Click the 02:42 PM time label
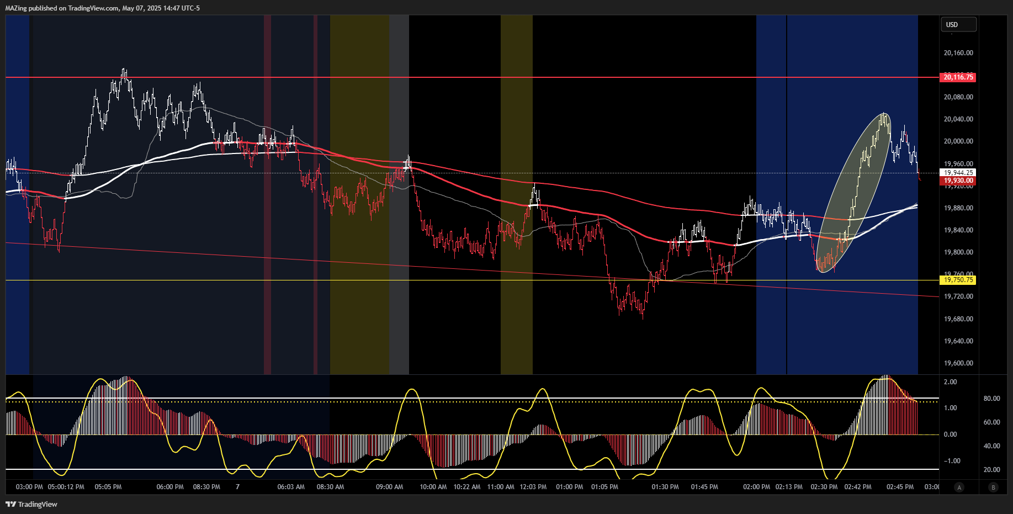Image resolution: width=1013 pixels, height=514 pixels. tap(858, 487)
